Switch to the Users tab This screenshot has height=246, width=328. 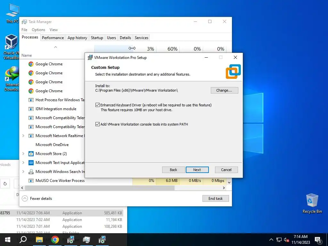pyautogui.click(x=111, y=38)
